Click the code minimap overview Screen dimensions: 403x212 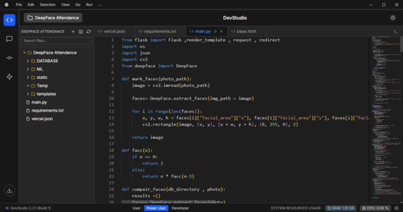click(x=385, y=118)
